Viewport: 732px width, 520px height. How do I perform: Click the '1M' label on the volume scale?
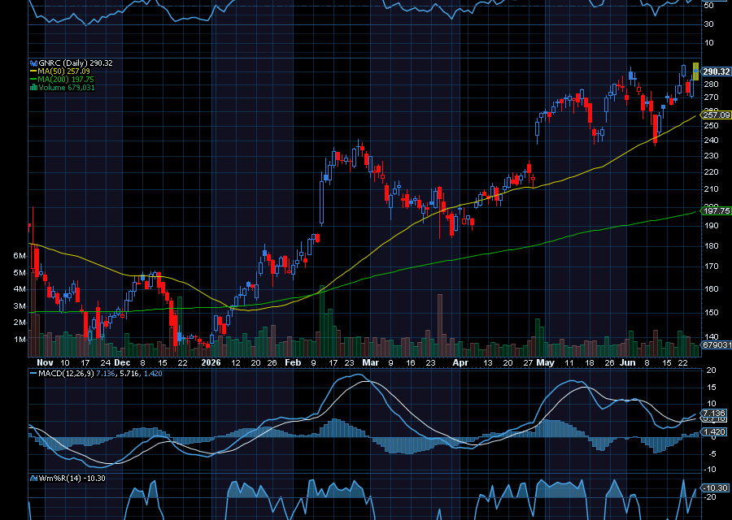coord(20,340)
